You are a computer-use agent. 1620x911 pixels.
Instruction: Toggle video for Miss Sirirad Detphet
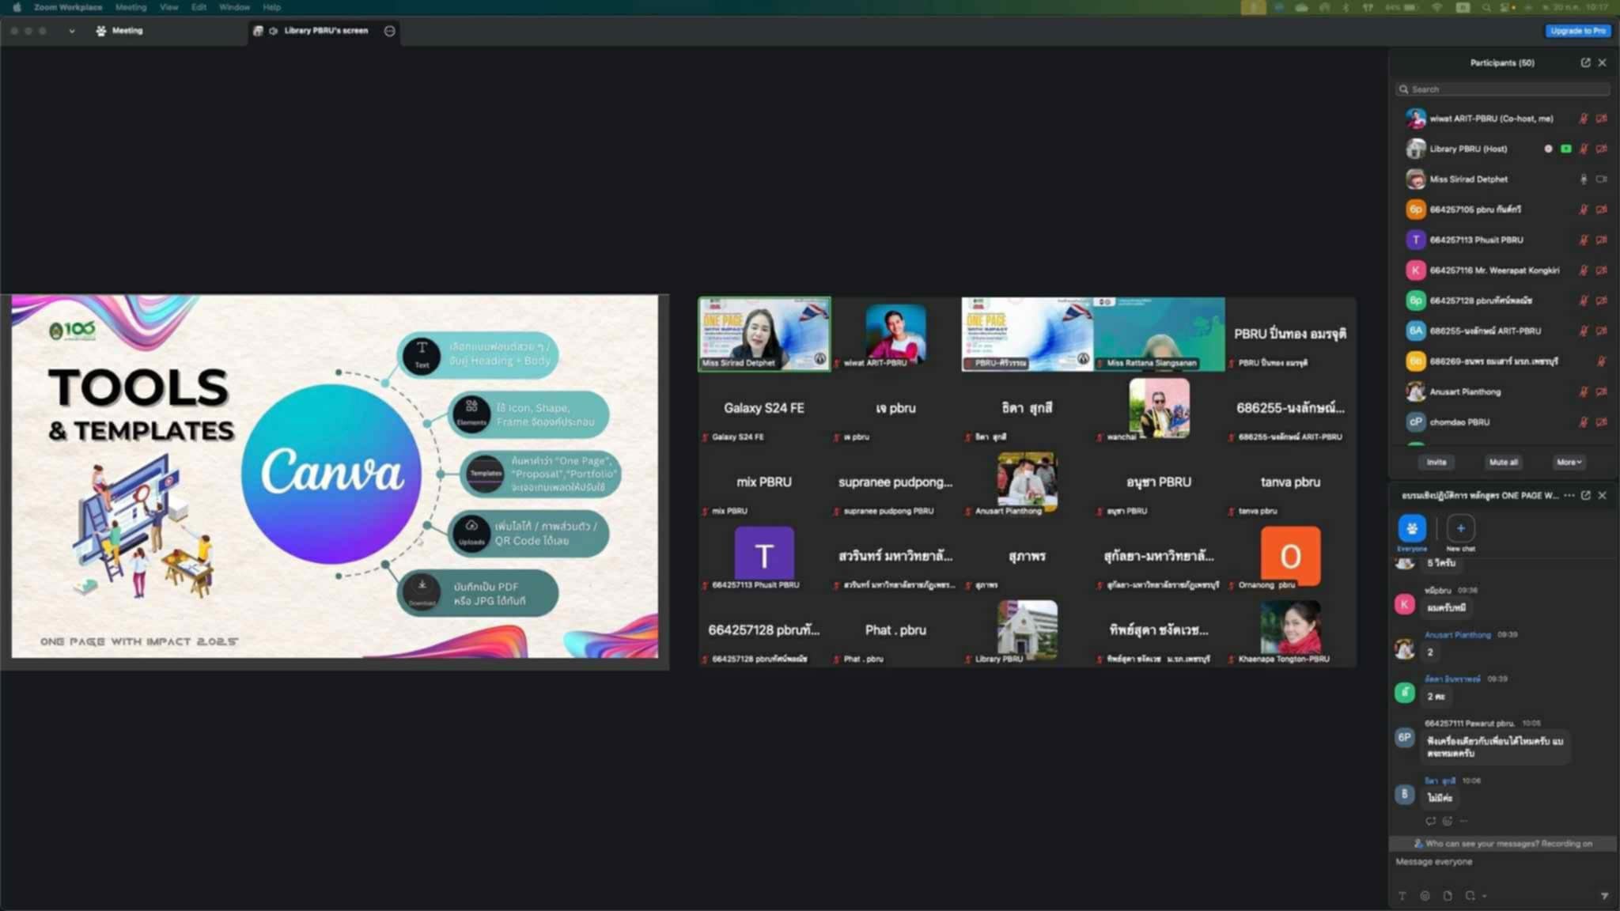coord(1602,180)
